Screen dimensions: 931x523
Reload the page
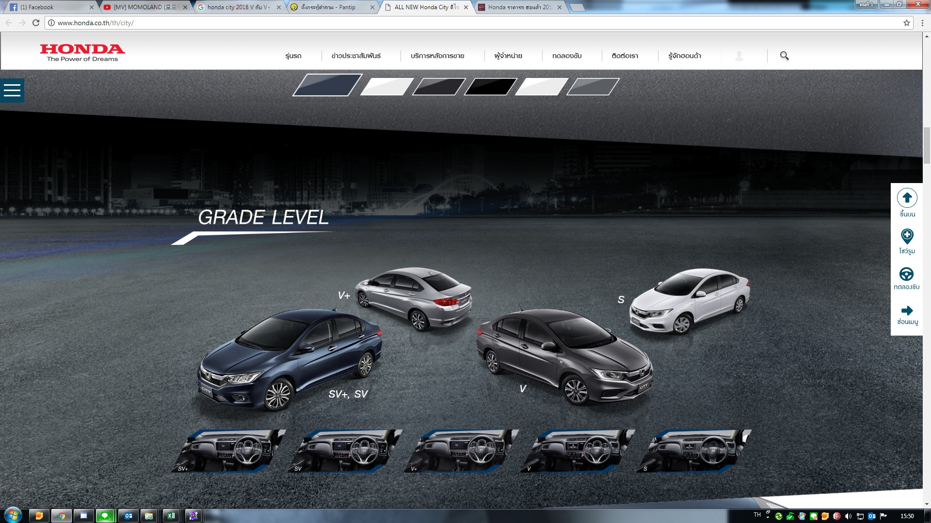click(x=36, y=23)
